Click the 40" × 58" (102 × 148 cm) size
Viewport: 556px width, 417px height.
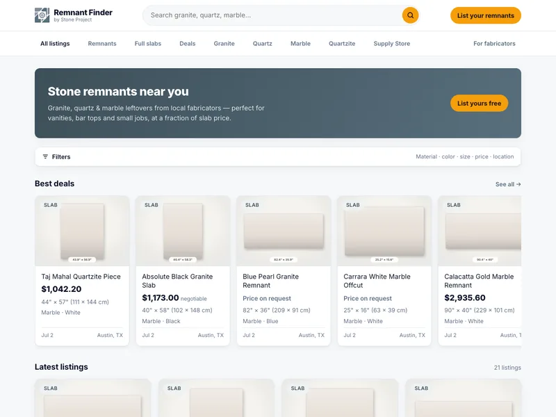coord(177,310)
